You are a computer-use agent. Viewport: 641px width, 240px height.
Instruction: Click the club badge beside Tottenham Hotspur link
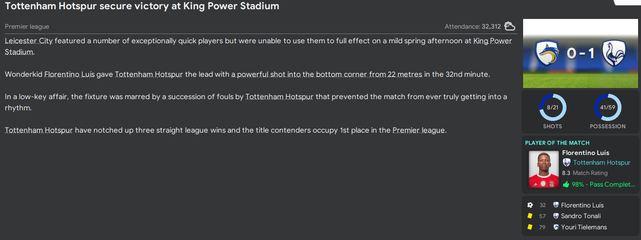[x=566, y=163]
